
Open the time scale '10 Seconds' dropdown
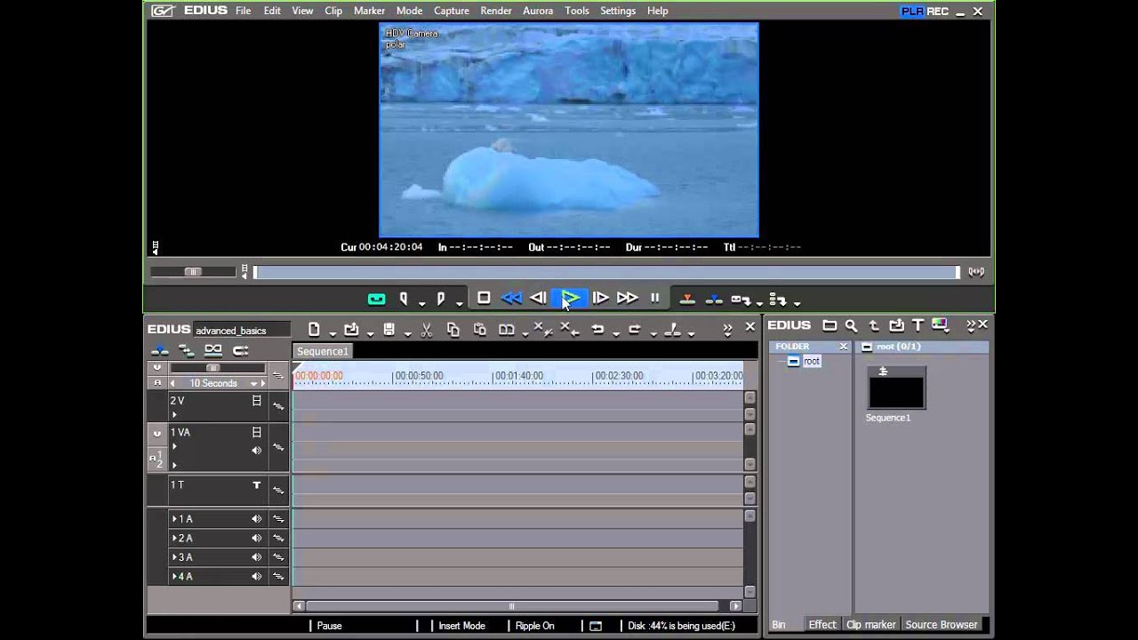(253, 384)
